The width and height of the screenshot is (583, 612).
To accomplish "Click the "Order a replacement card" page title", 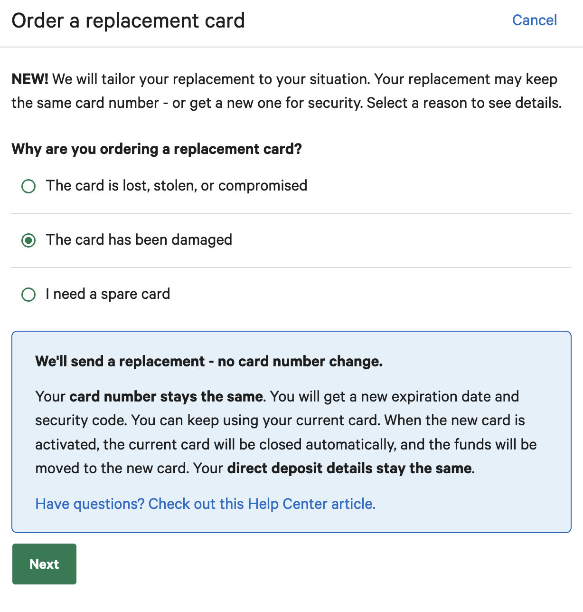I will point(128,21).
